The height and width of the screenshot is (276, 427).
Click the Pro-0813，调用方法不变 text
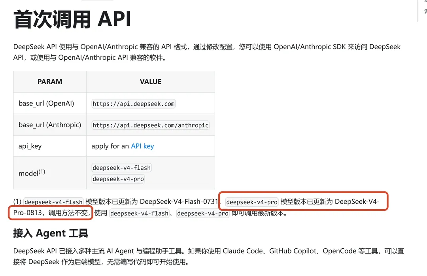click(x=51, y=213)
